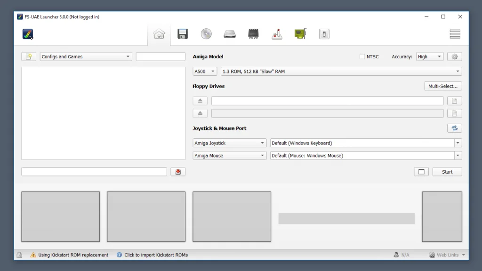Click the new configuration icon button
The image size is (482, 271).
[x=29, y=56]
